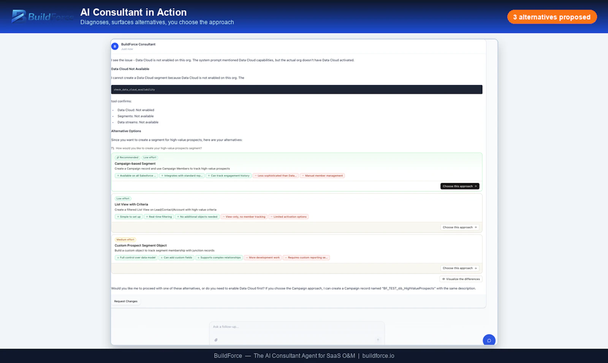
Task: Click the 'BuildForce Consultant' sender name
Action: (x=138, y=44)
